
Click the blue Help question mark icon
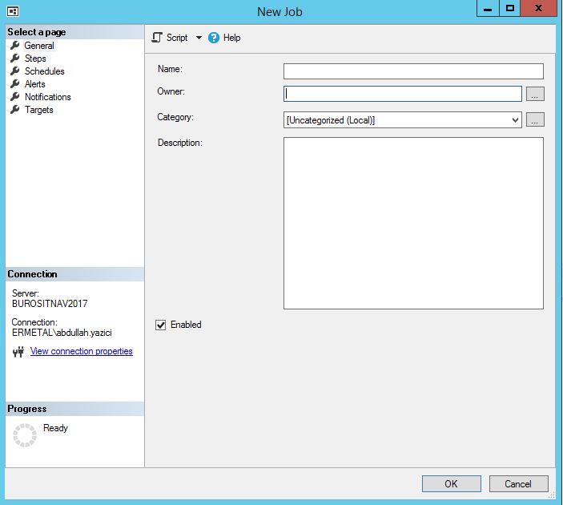pyautogui.click(x=214, y=38)
